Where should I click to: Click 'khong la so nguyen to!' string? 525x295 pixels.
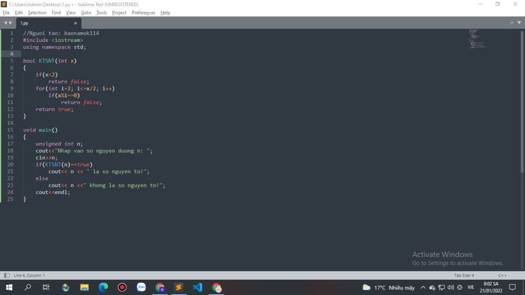pos(123,185)
